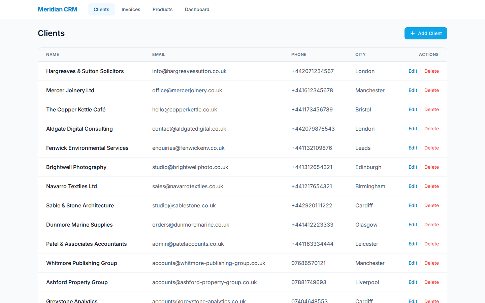The image size is (485, 303).
Task: Click phone number +441412223333
Action: click(x=312, y=225)
